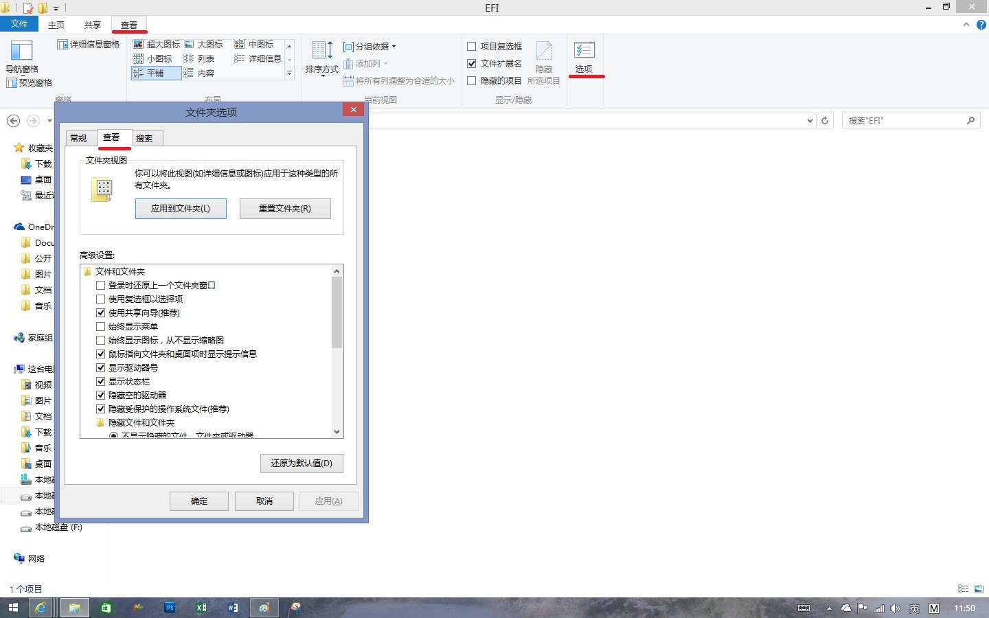Open 排序方式 sort menu

322,58
